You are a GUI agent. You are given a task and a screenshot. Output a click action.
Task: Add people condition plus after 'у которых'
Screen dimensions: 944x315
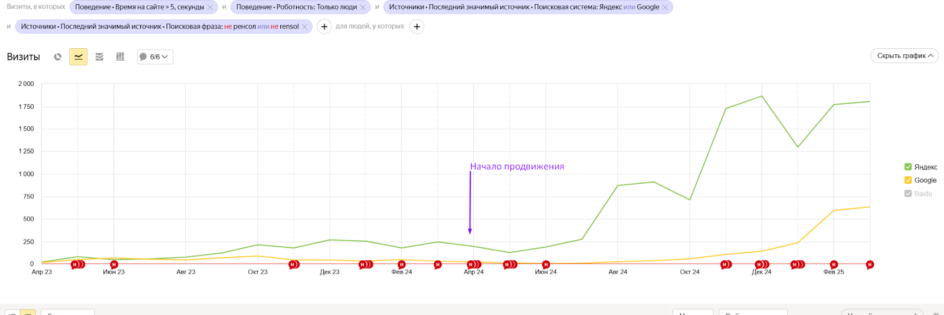point(417,26)
